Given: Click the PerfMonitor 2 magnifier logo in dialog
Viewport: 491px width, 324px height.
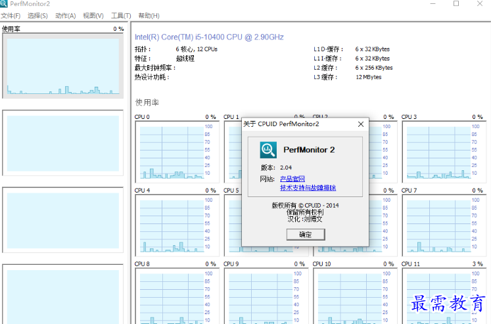Looking at the screenshot, I should (x=268, y=150).
